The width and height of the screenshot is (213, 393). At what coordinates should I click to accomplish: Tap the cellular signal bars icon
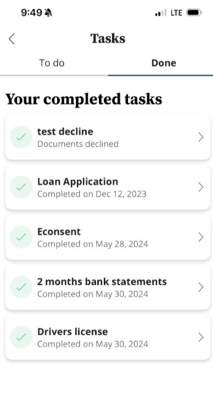pyautogui.click(x=161, y=13)
